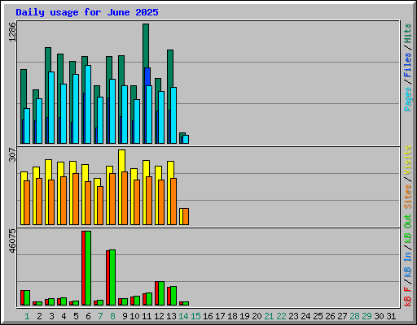This screenshot has width=417, height=325.
Task: Click the dark green hits bar for day 3
Action: (48, 59)
